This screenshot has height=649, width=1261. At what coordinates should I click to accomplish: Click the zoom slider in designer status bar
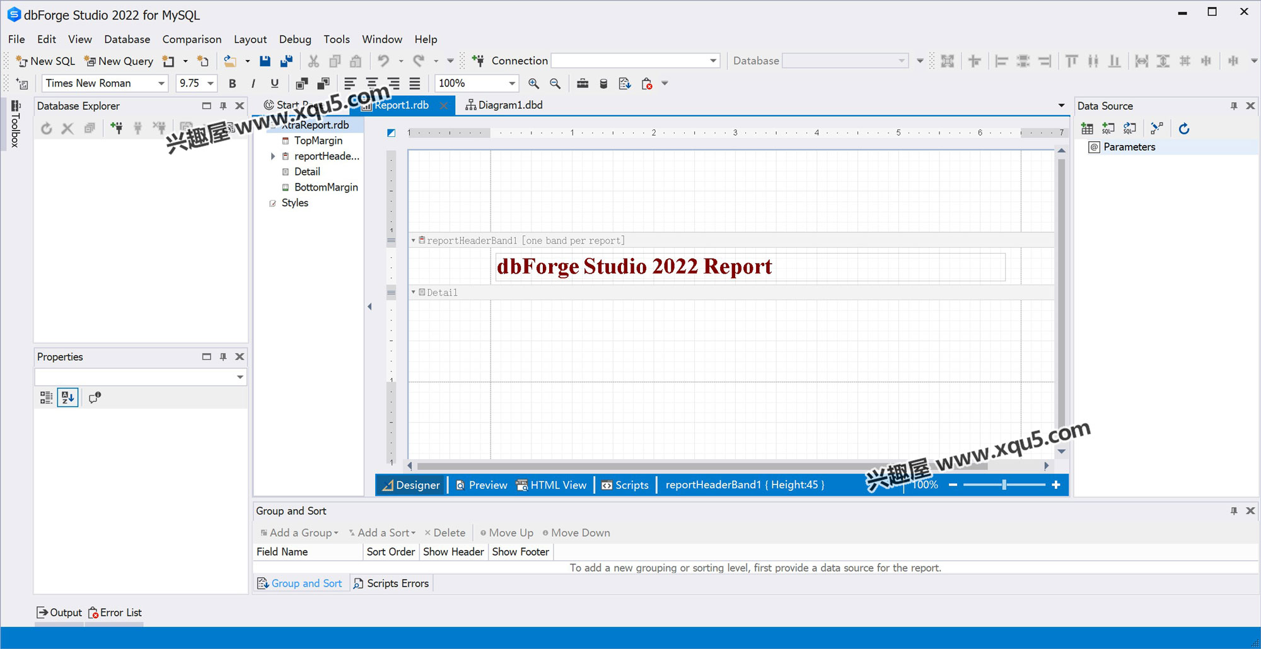coord(1004,485)
